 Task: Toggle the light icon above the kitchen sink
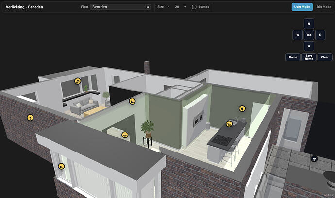(x=229, y=124)
